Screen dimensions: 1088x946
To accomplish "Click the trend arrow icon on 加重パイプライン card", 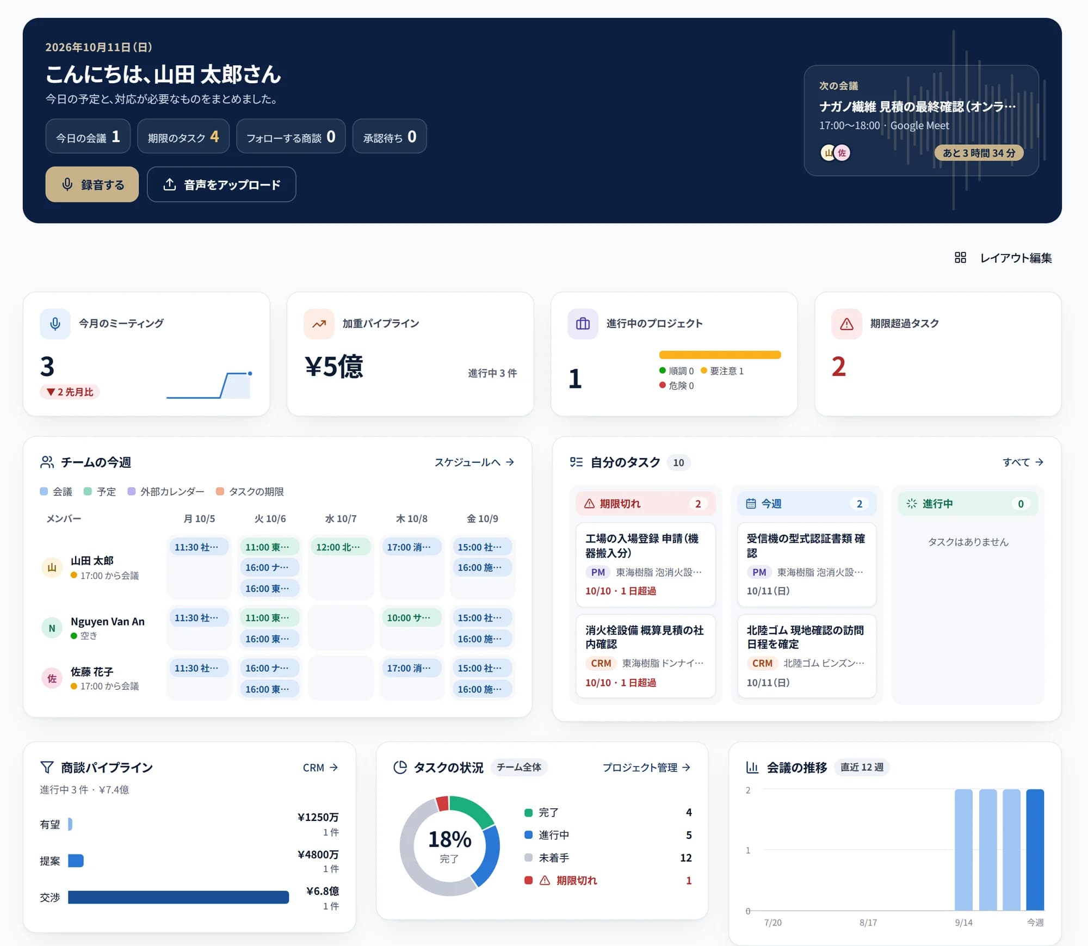I will point(319,324).
